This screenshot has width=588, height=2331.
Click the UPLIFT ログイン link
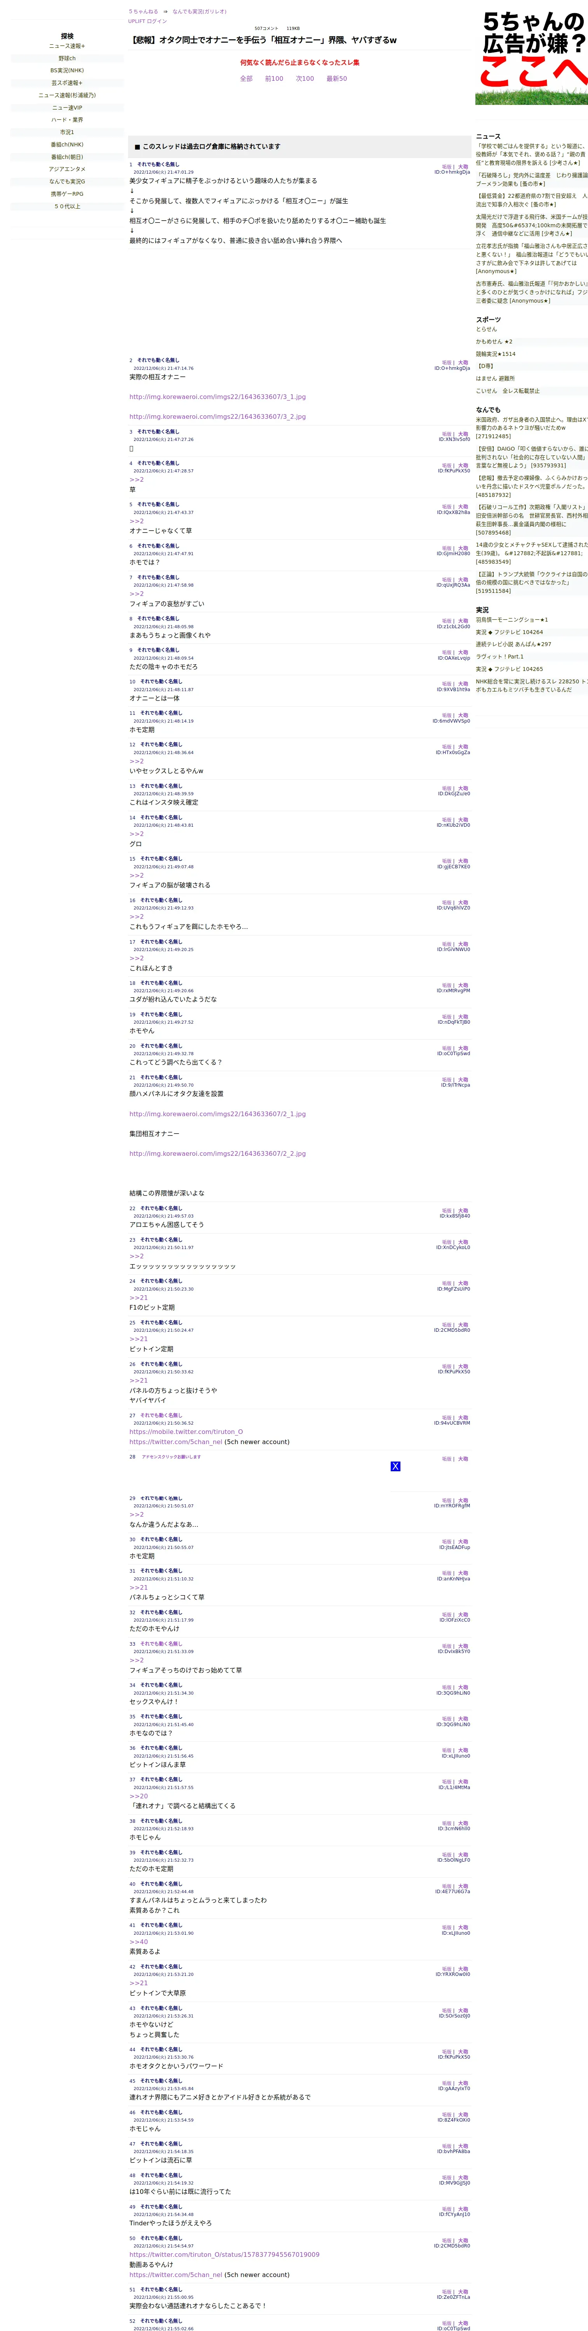tap(148, 21)
